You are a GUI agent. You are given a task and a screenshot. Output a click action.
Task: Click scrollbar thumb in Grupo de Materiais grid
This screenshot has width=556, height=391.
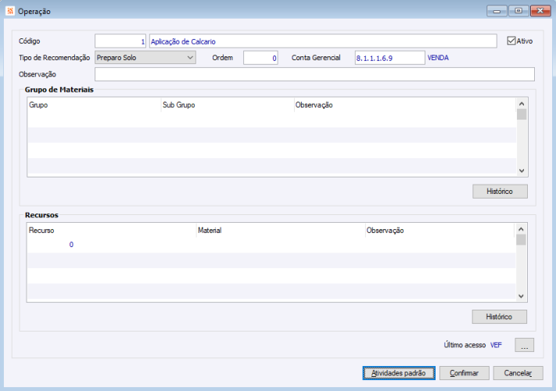(522, 114)
